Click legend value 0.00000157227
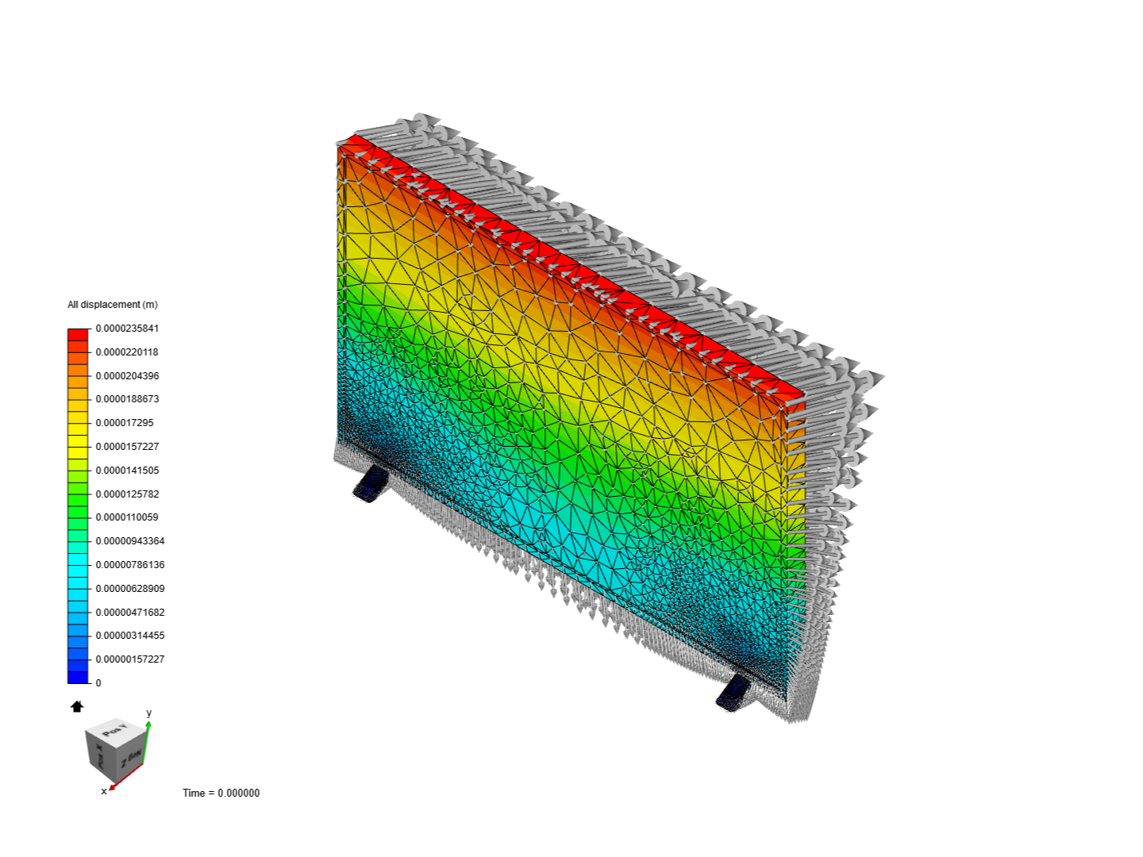 pyautogui.click(x=130, y=659)
